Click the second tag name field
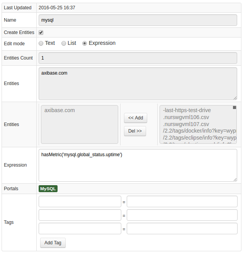243x254 pixels. (x=80, y=215)
